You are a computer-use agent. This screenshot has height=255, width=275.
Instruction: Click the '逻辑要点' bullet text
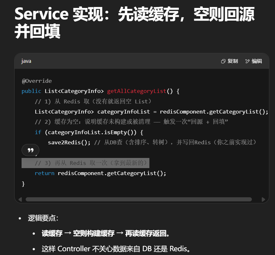coord(43,218)
